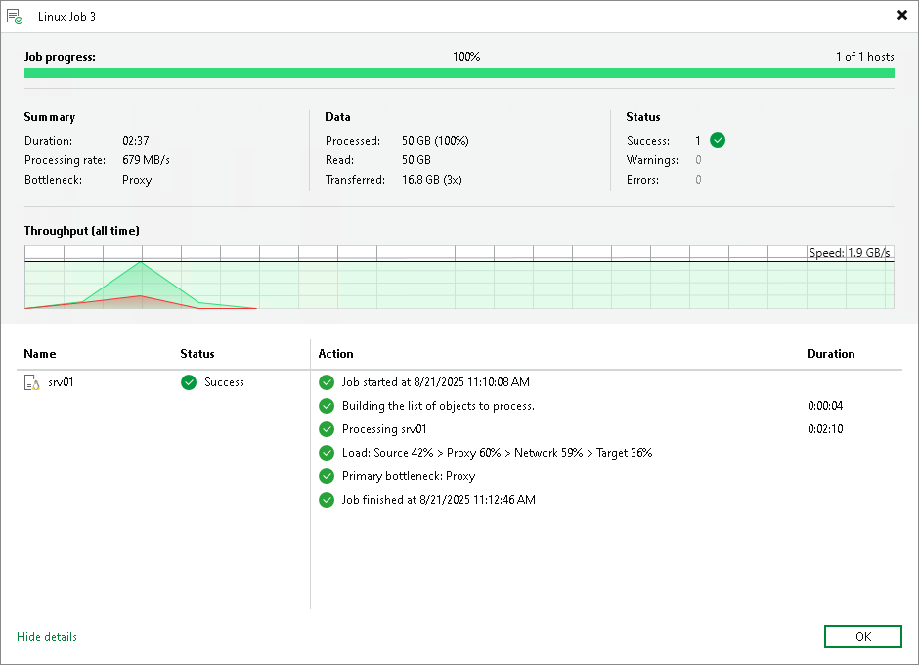Click the 0:02:10 duration value
The width and height of the screenshot is (919, 665).
pos(825,429)
